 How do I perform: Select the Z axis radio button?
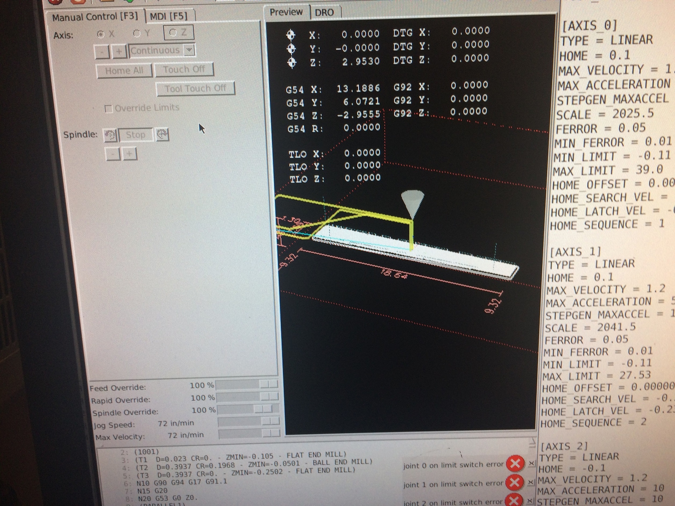(173, 33)
